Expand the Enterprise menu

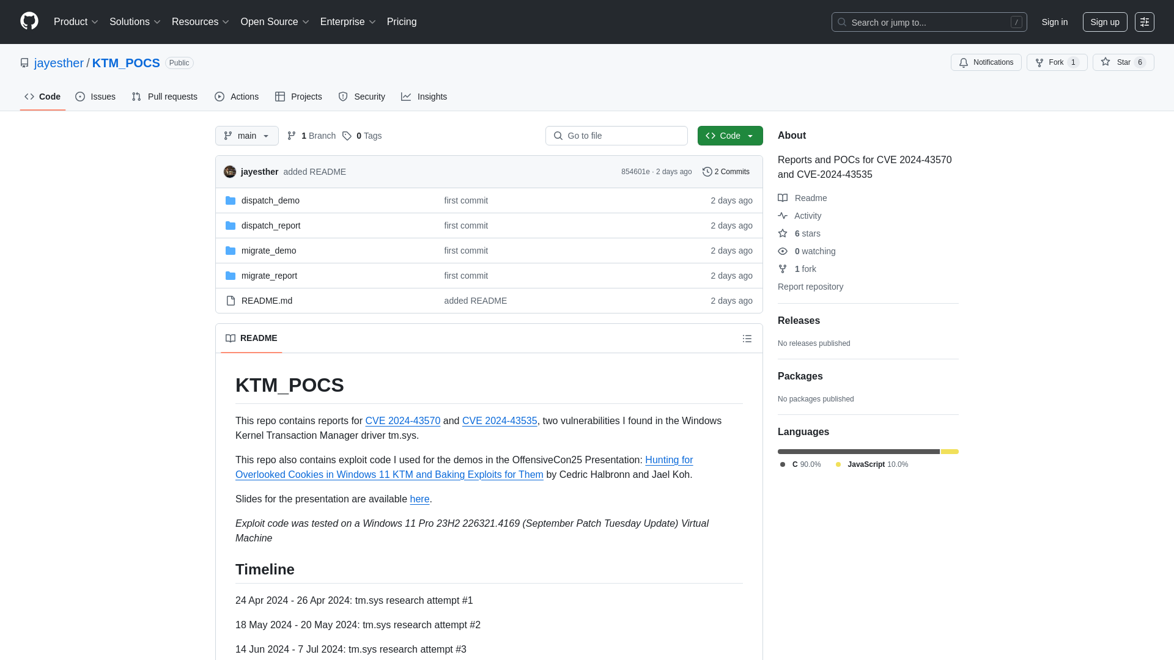click(348, 22)
